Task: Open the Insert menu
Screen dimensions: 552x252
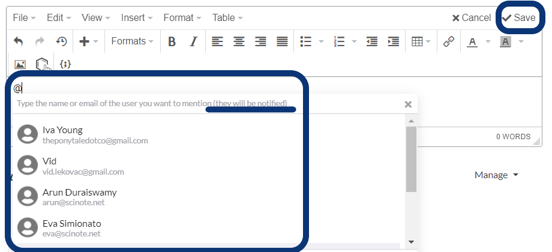Action: click(x=136, y=18)
